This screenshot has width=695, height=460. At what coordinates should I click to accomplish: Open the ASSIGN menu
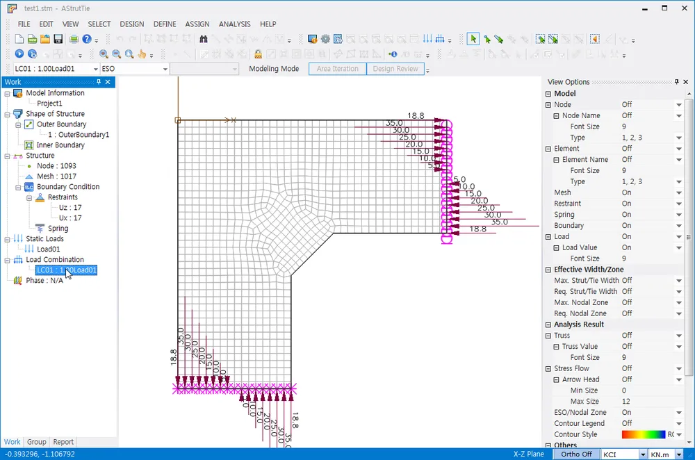[197, 24]
